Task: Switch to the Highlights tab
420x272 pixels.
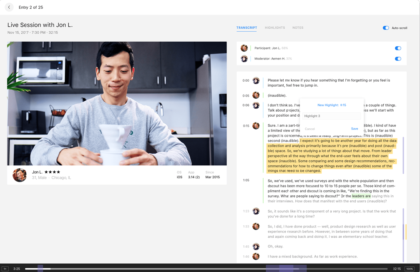Action: [x=275, y=28]
